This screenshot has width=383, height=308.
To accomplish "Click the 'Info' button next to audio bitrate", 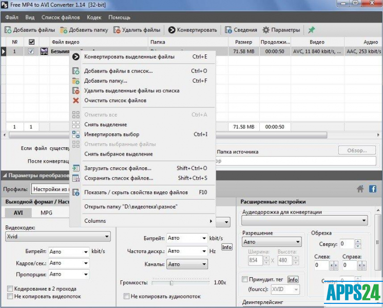I will [226, 247].
